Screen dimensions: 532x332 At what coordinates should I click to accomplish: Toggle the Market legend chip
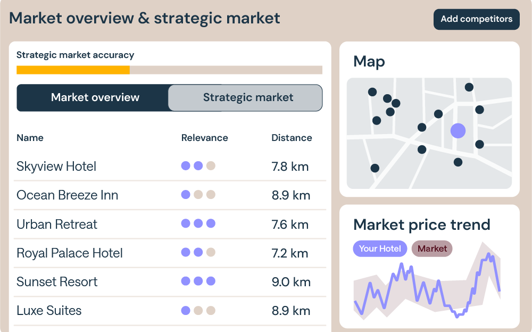click(x=432, y=248)
